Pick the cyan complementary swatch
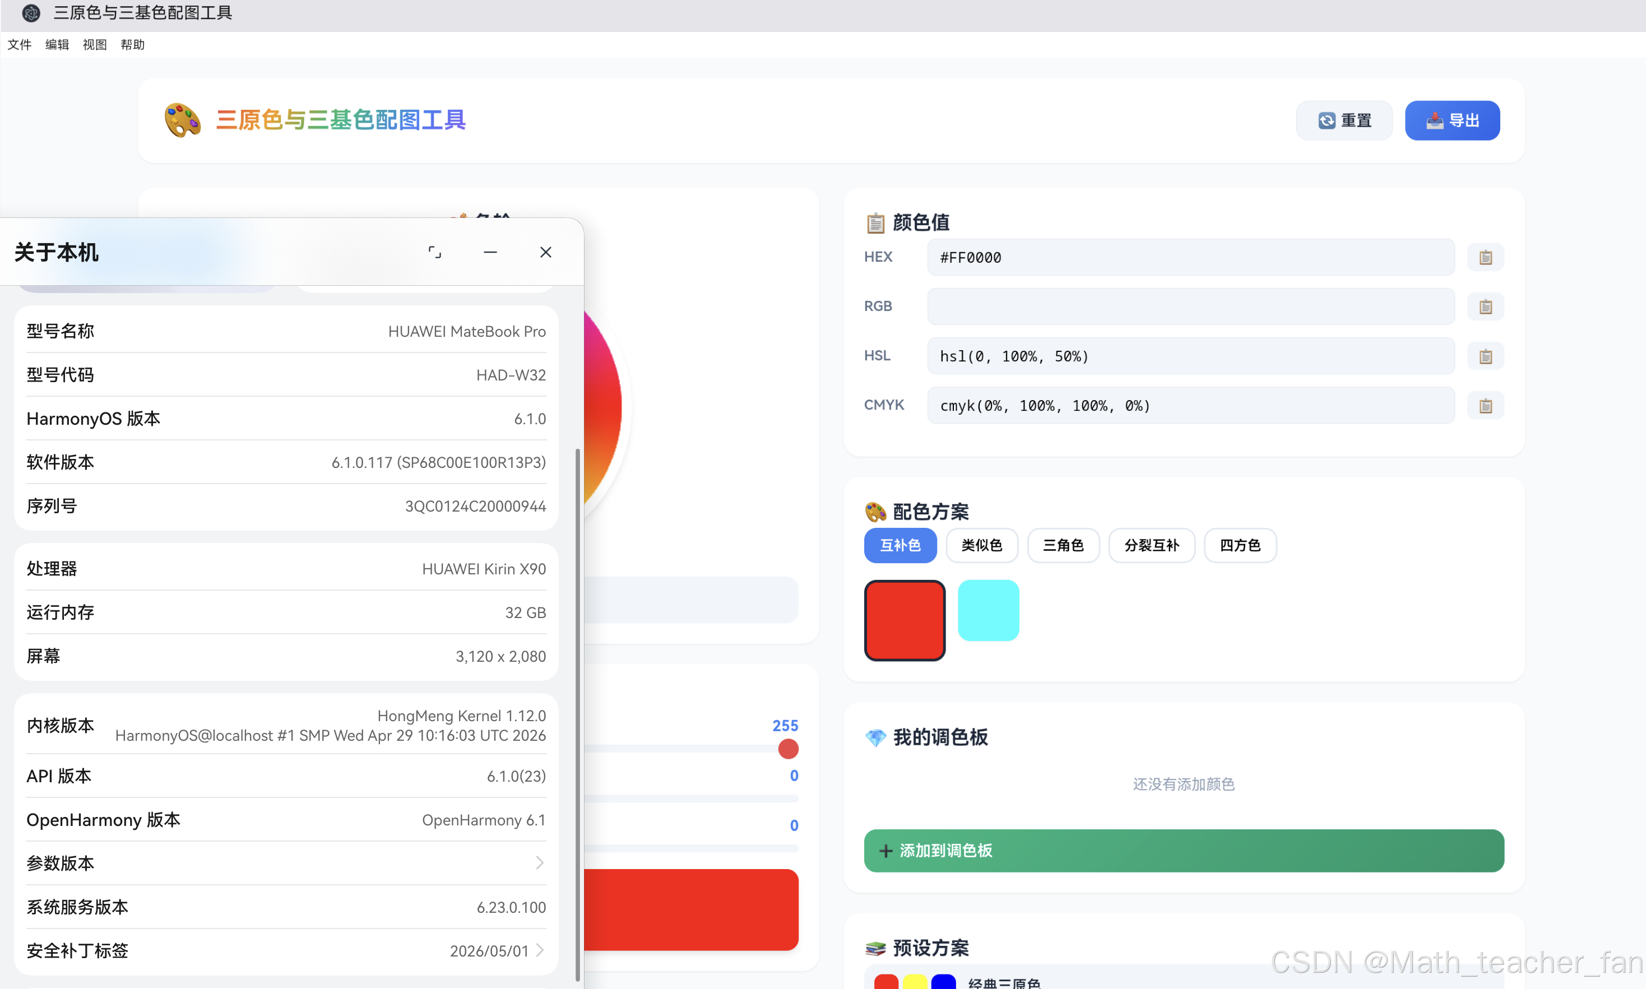Viewport: 1646px width, 989px height. point(988,610)
